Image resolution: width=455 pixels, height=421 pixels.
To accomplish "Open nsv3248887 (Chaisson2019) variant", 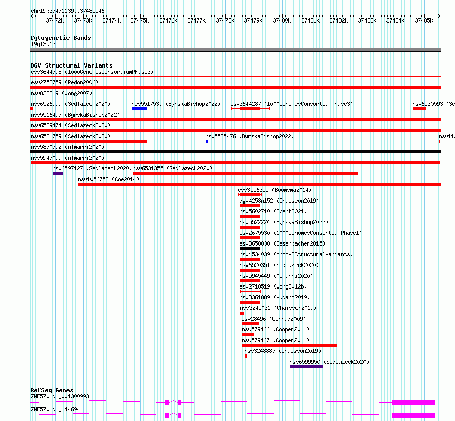I will pos(283,351).
